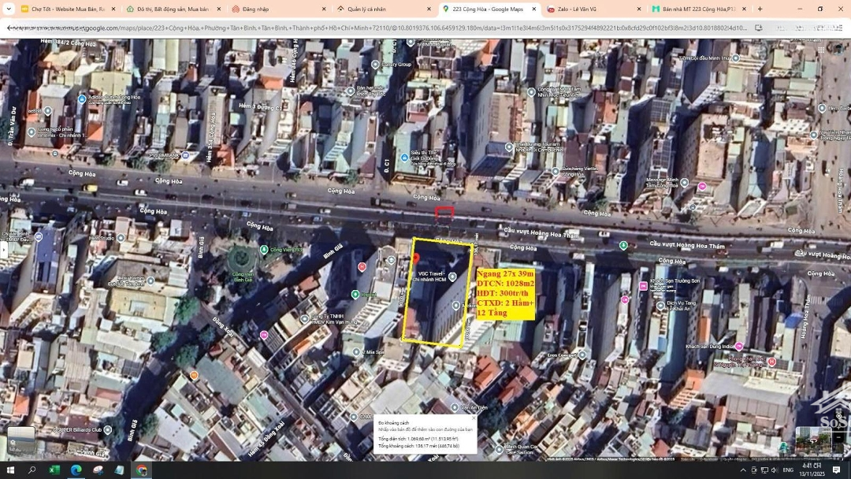Click the red location pin on map
The height and width of the screenshot is (479, 851).
[x=416, y=258]
